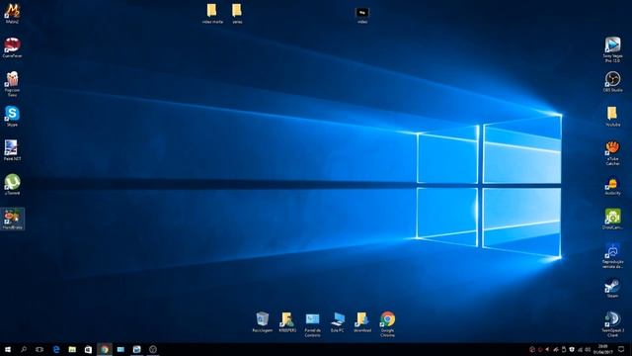
Task: Open the taskbar clock and date
Action: tap(603, 349)
